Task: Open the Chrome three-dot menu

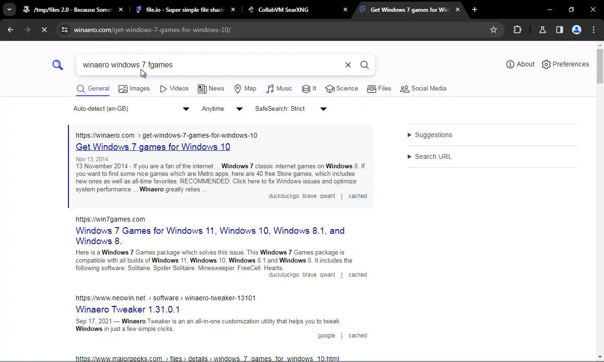Action: click(594, 30)
